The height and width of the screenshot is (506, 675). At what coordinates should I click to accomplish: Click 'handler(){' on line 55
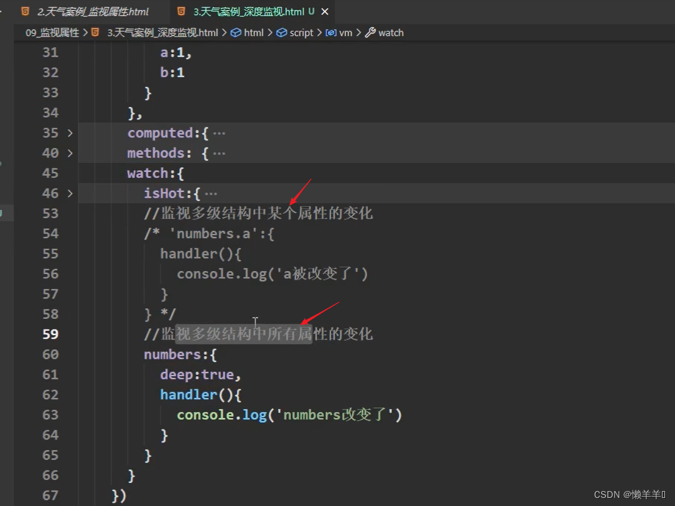[200, 254]
